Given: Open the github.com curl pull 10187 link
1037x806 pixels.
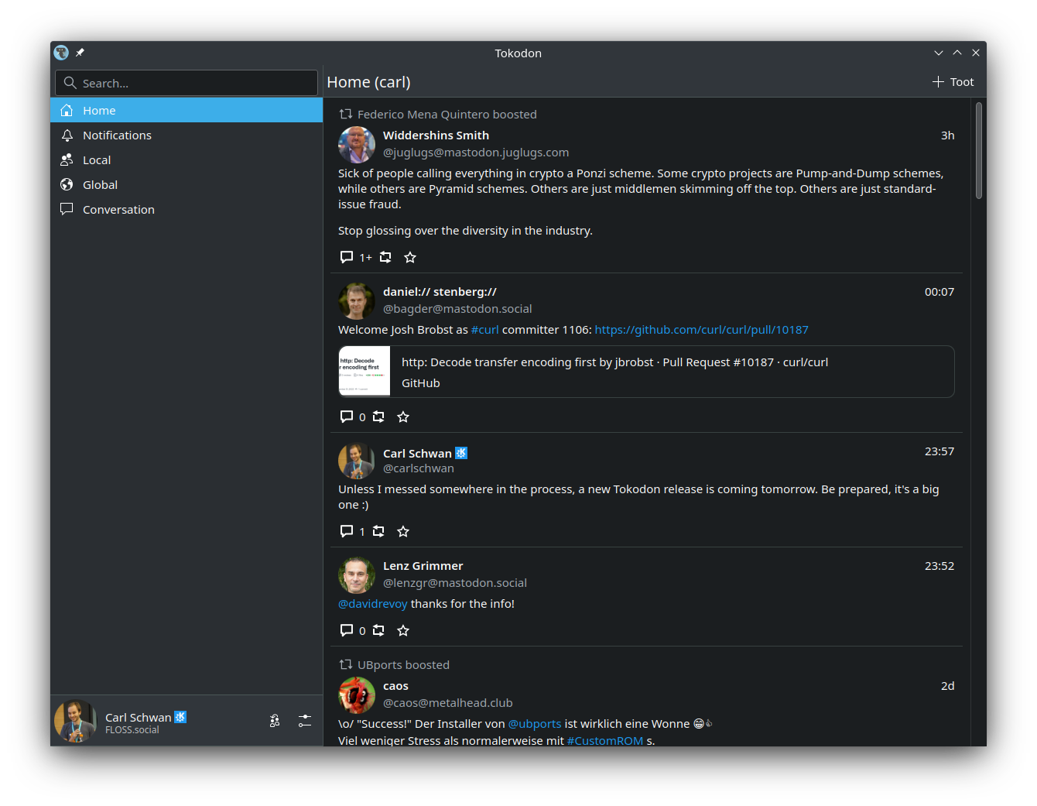Looking at the screenshot, I should coord(701,330).
